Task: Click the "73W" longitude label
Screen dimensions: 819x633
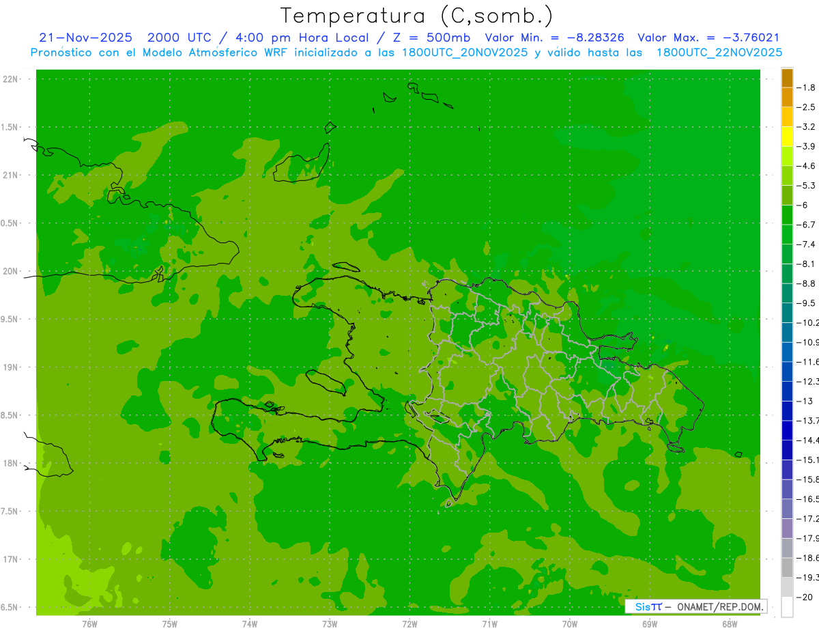Action: point(330,624)
